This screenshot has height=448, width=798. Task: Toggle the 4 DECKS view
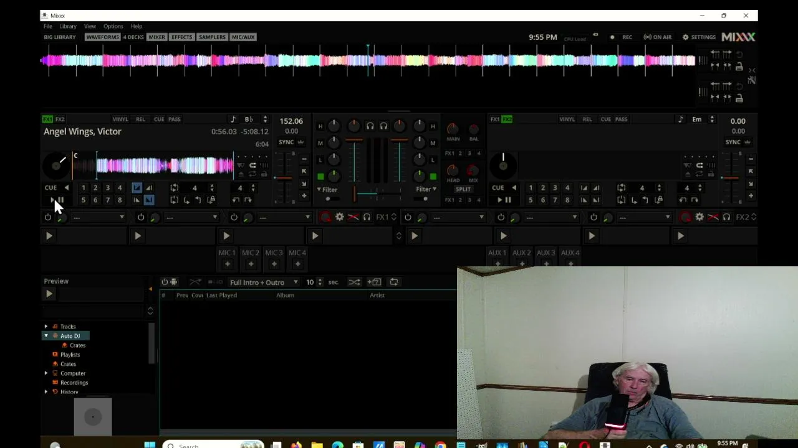pos(133,37)
